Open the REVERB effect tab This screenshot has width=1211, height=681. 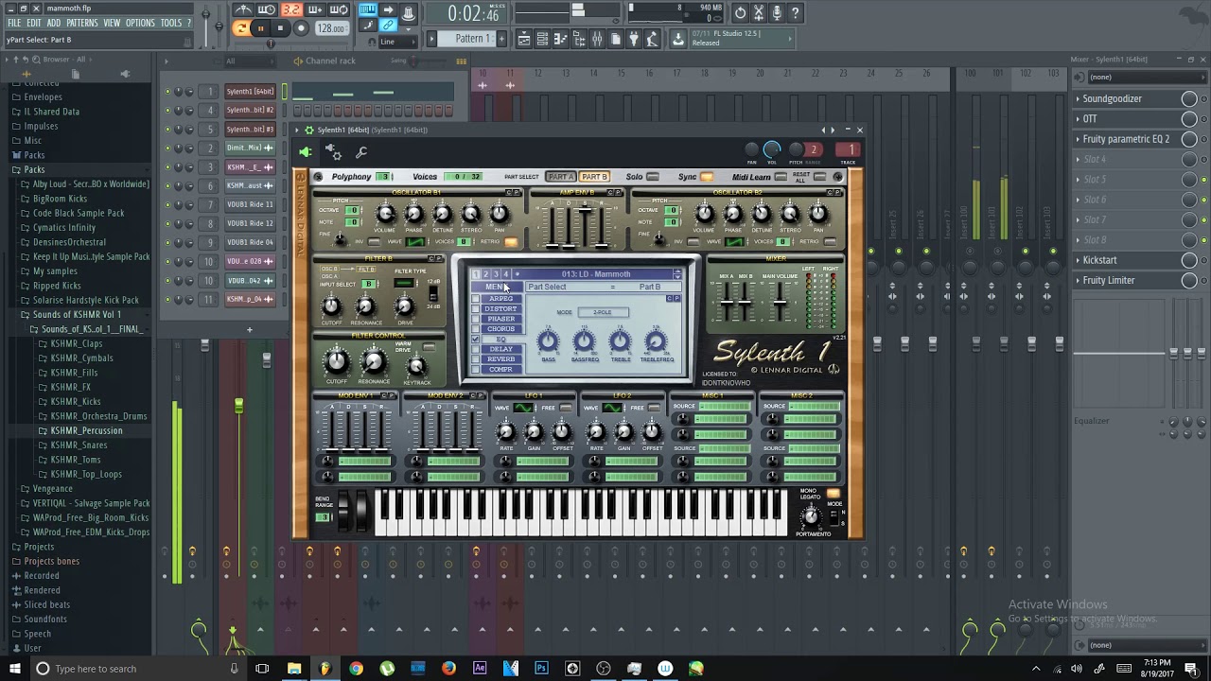pyautogui.click(x=501, y=359)
